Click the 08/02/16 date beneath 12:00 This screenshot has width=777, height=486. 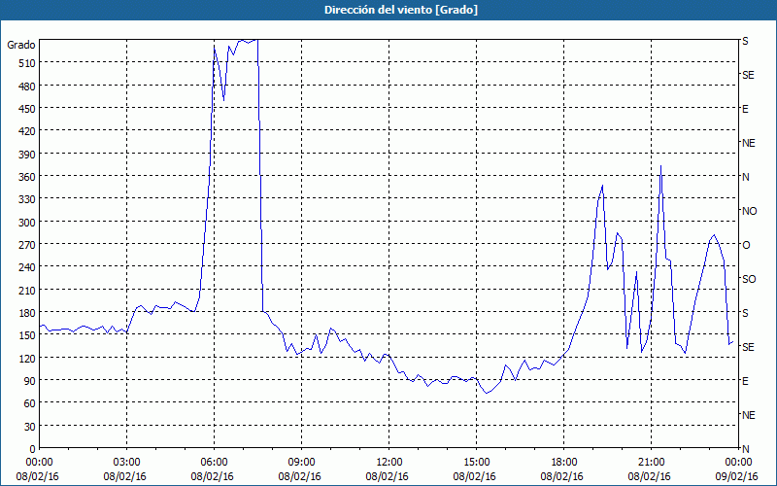point(387,476)
